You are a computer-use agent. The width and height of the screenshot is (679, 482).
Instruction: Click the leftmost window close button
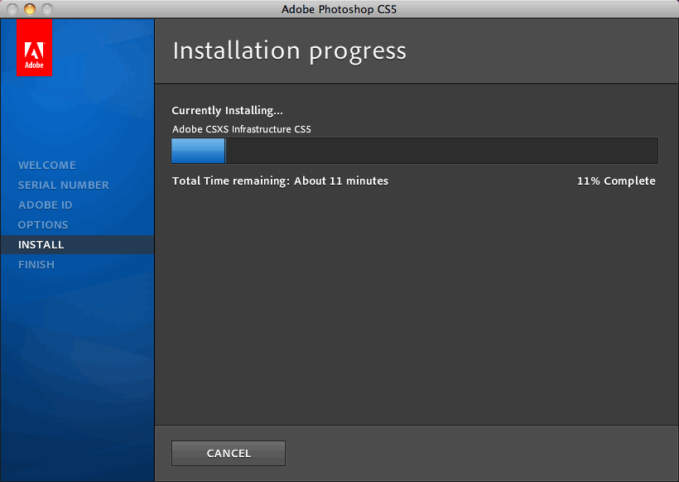point(13,9)
